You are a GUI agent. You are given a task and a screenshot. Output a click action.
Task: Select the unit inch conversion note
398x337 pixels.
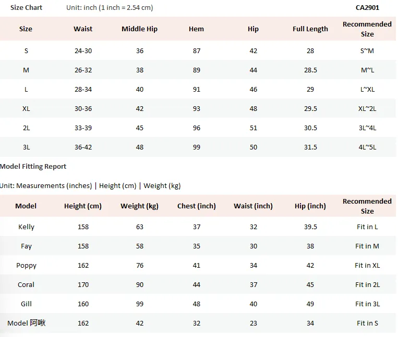(x=110, y=8)
